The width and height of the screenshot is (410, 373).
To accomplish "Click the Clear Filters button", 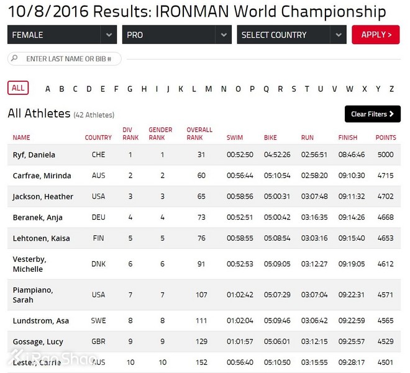I will point(372,114).
